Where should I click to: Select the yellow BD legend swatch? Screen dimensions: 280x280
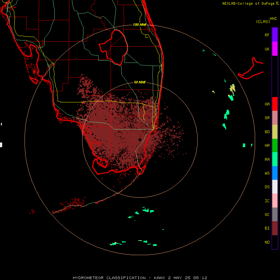[275, 132]
